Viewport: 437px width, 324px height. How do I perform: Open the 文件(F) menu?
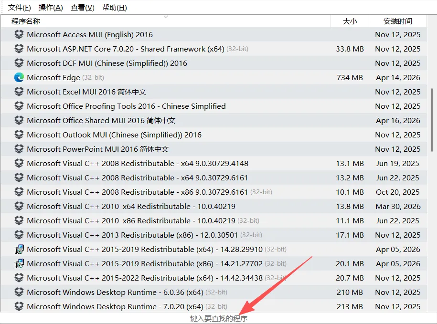(19, 8)
